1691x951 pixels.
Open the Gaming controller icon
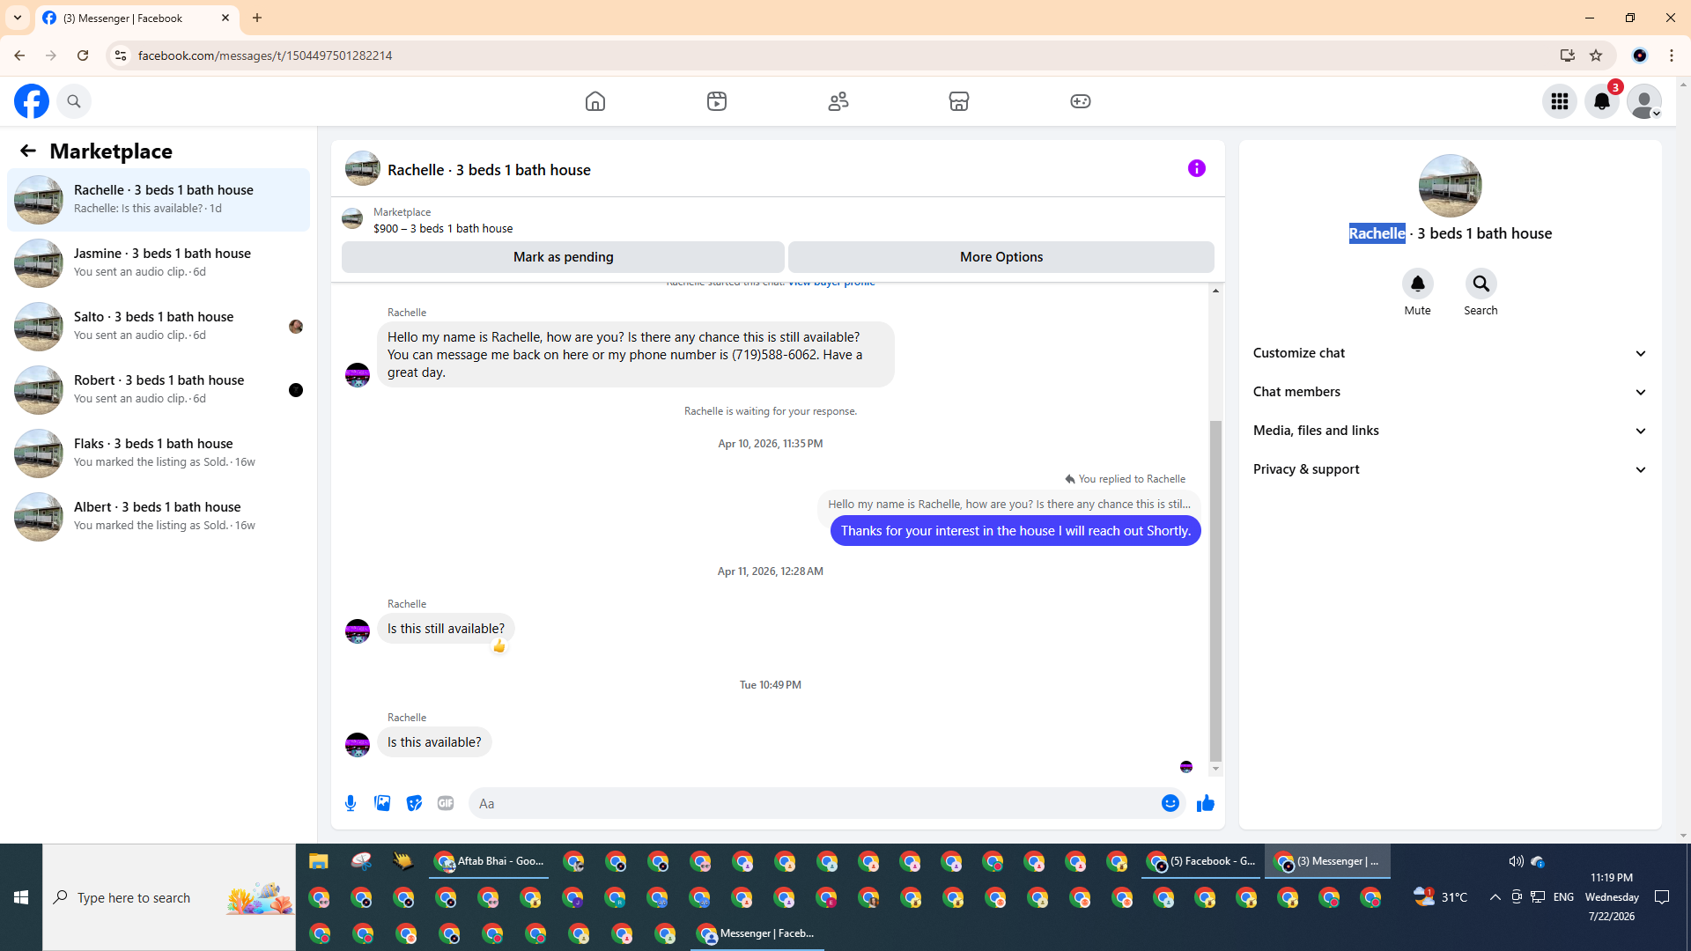(1081, 101)
